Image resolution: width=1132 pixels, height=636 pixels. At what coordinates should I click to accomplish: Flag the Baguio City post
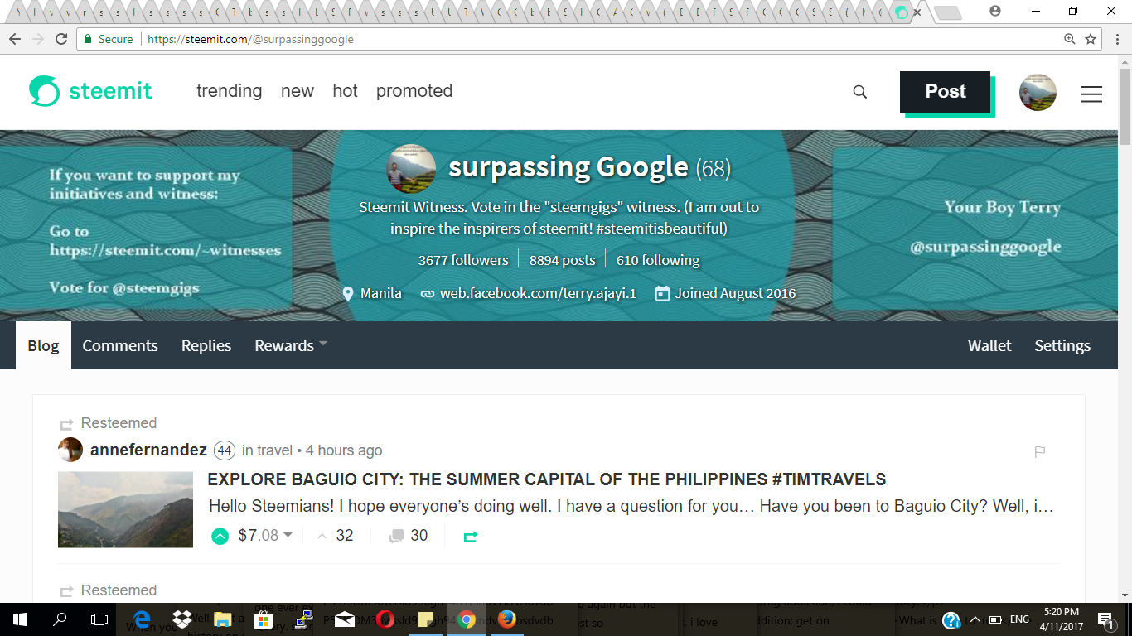[x=1039, y=451]
